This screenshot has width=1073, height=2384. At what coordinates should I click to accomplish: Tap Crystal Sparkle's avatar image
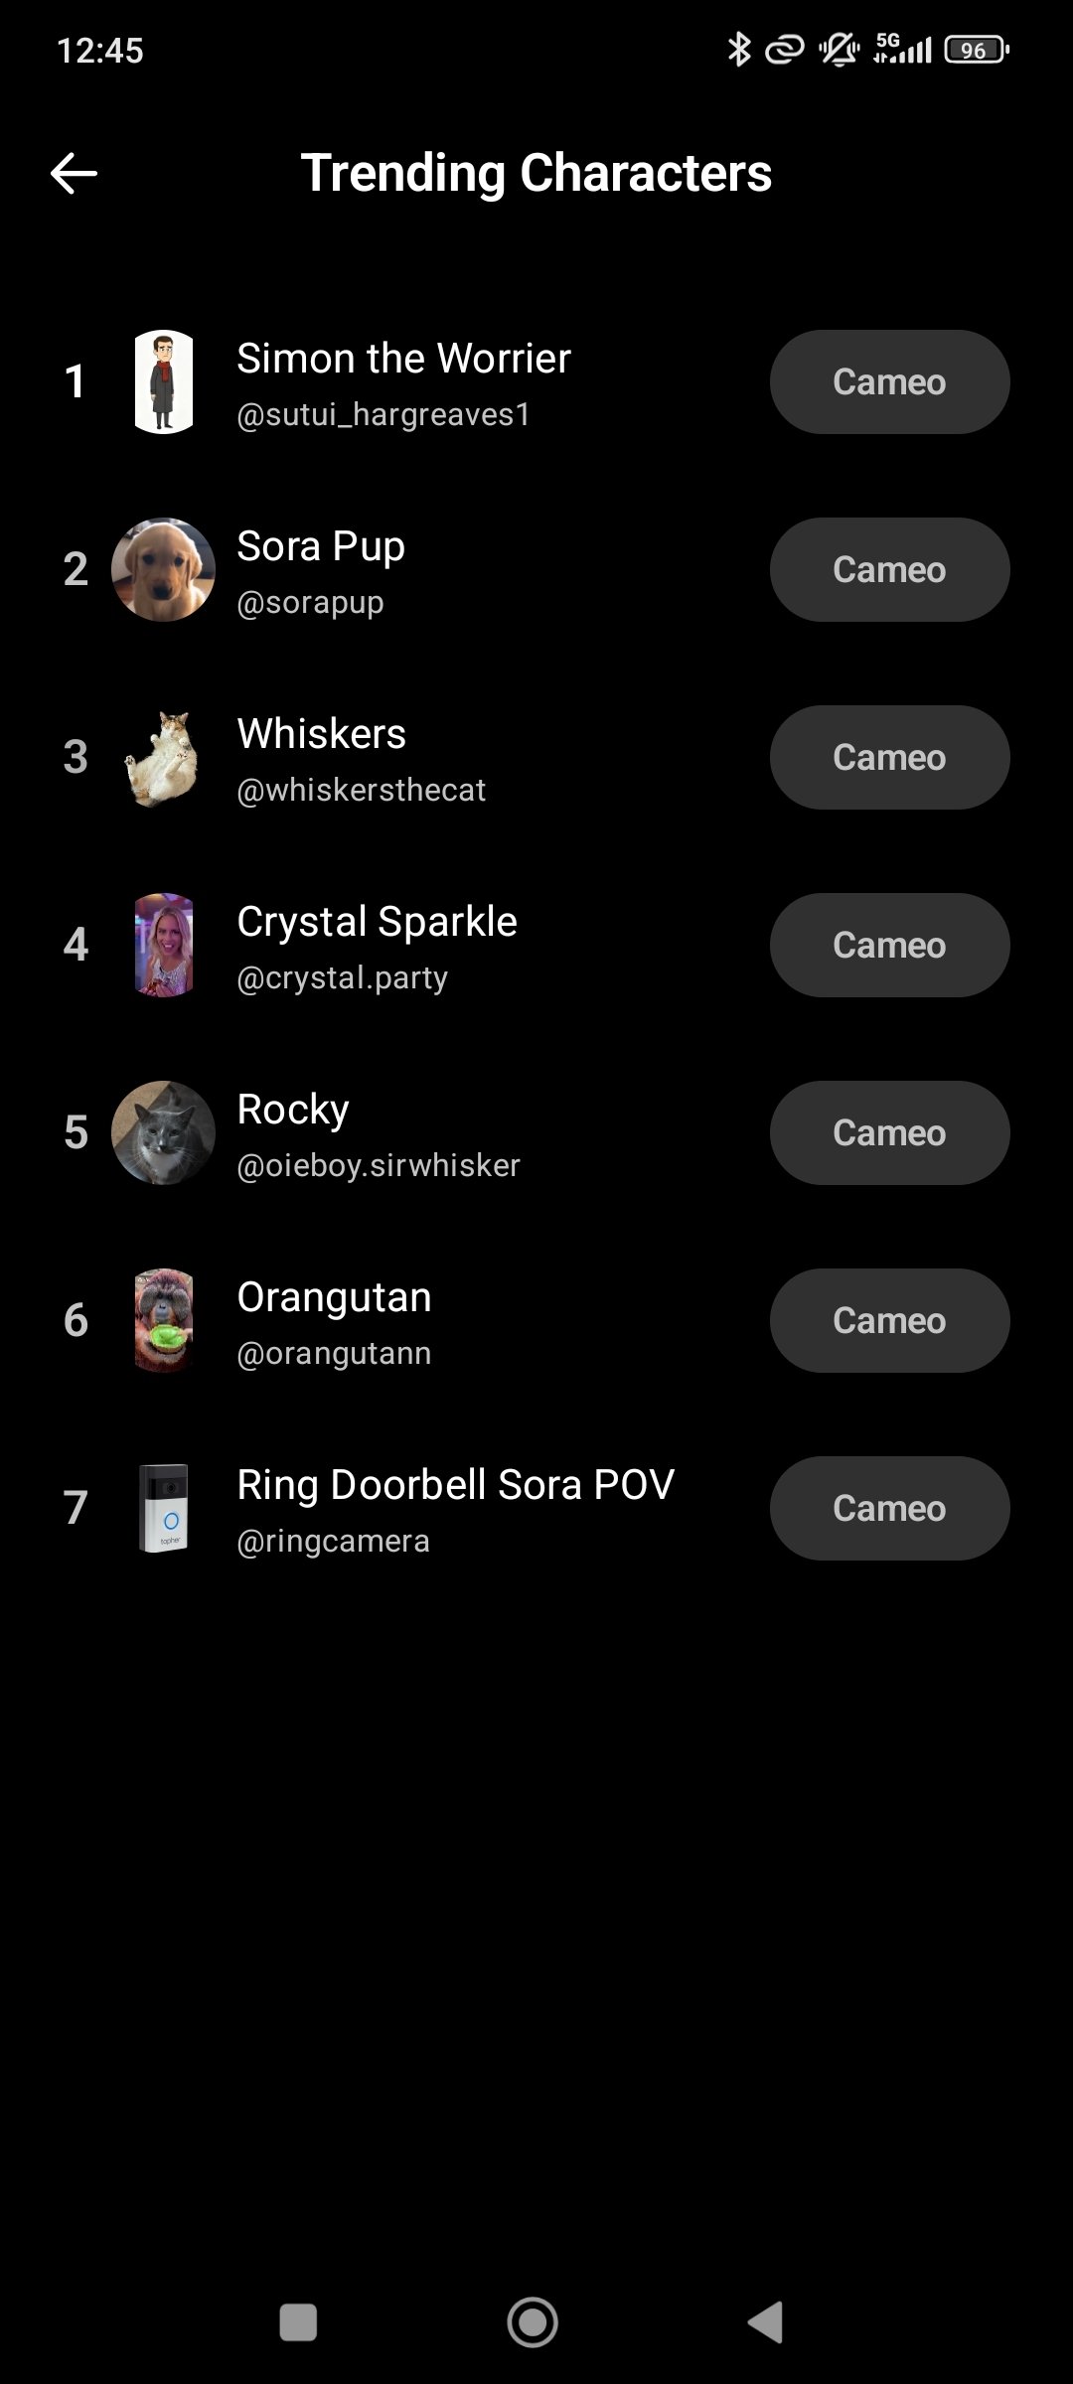click(164, 945)
